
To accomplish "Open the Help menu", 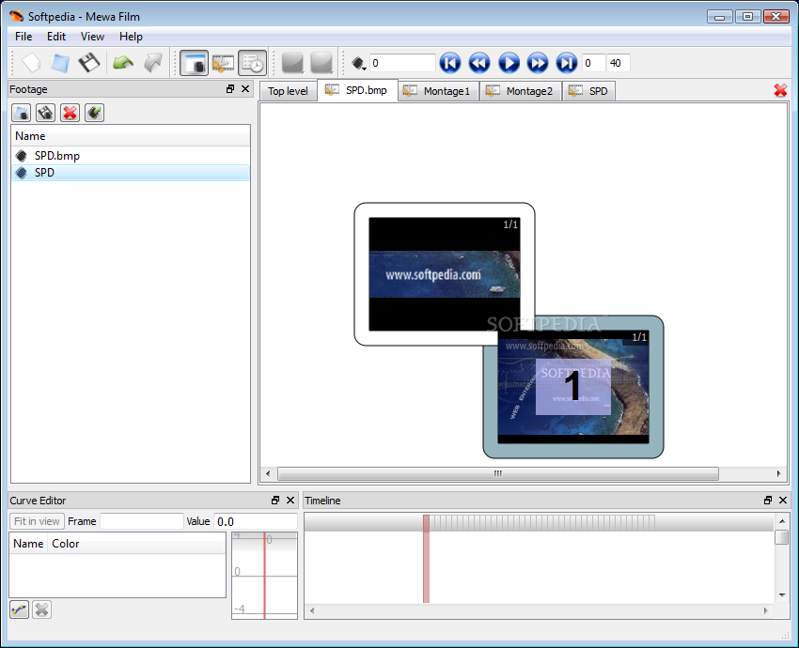I will pos(131,37).
